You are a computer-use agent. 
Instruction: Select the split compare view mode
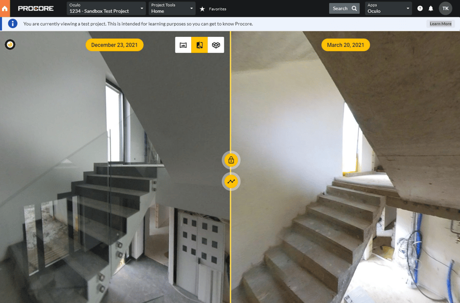tap(199, 45)
